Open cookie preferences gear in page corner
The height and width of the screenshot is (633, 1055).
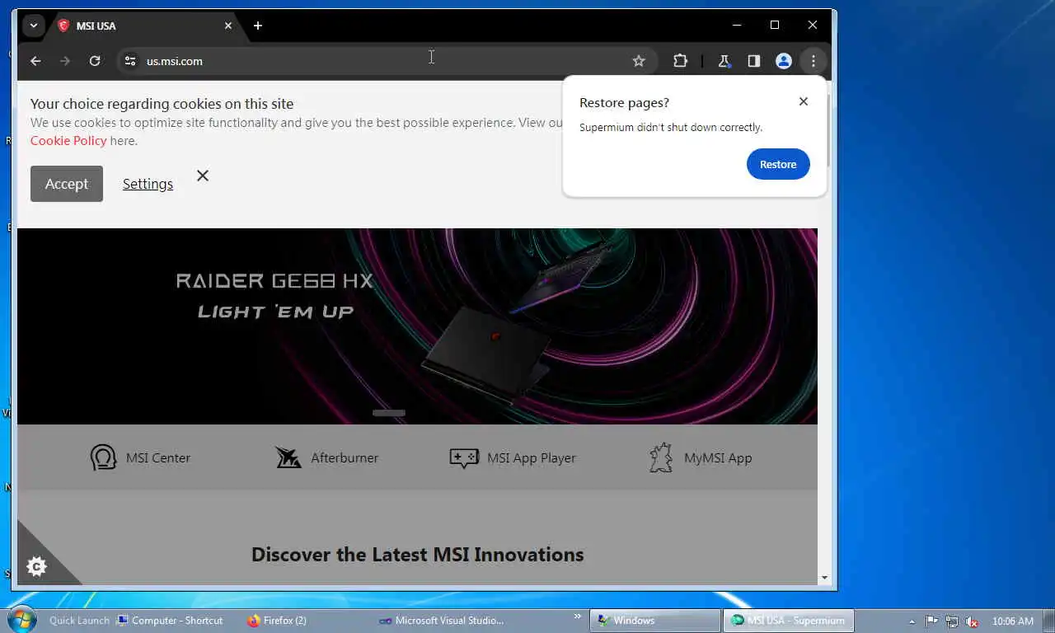(37, 566)
